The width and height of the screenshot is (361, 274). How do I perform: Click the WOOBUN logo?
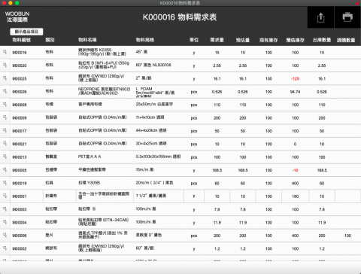17,17
